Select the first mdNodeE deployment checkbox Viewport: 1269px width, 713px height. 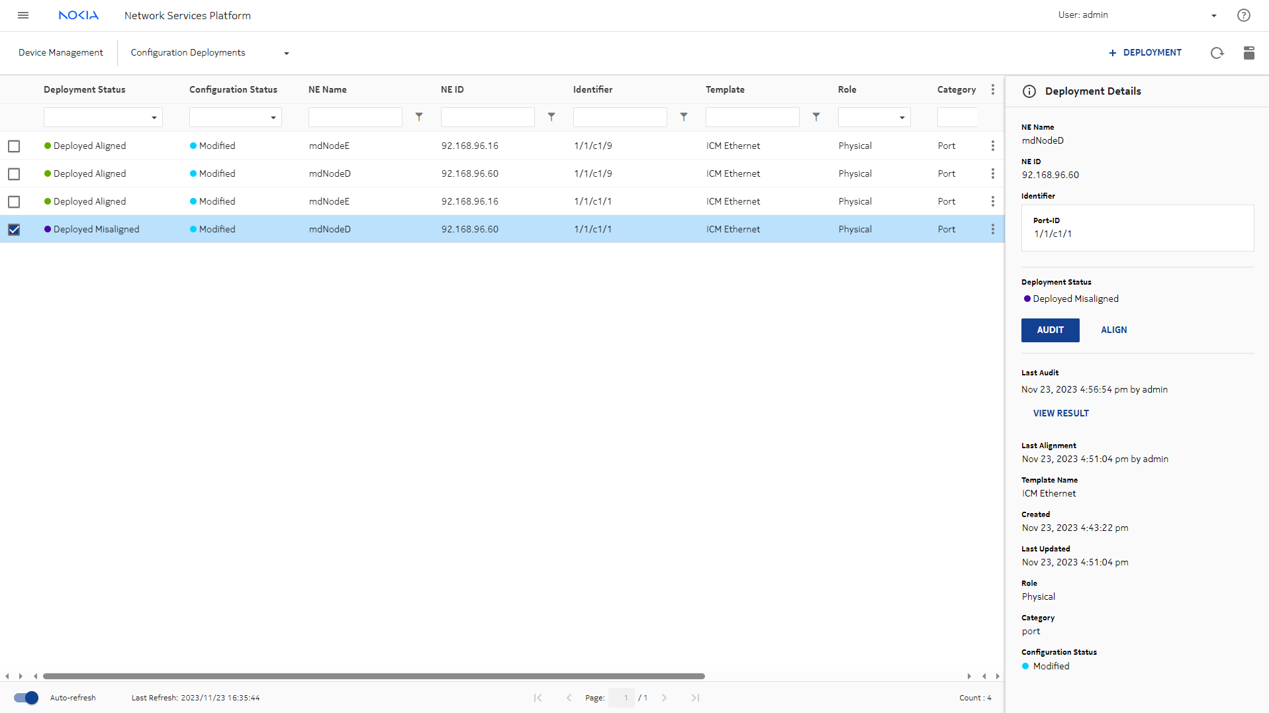14,146
